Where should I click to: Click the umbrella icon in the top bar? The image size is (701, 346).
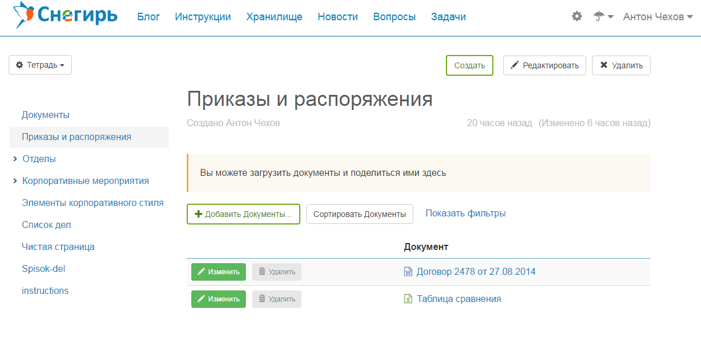[x=599, y=16]
